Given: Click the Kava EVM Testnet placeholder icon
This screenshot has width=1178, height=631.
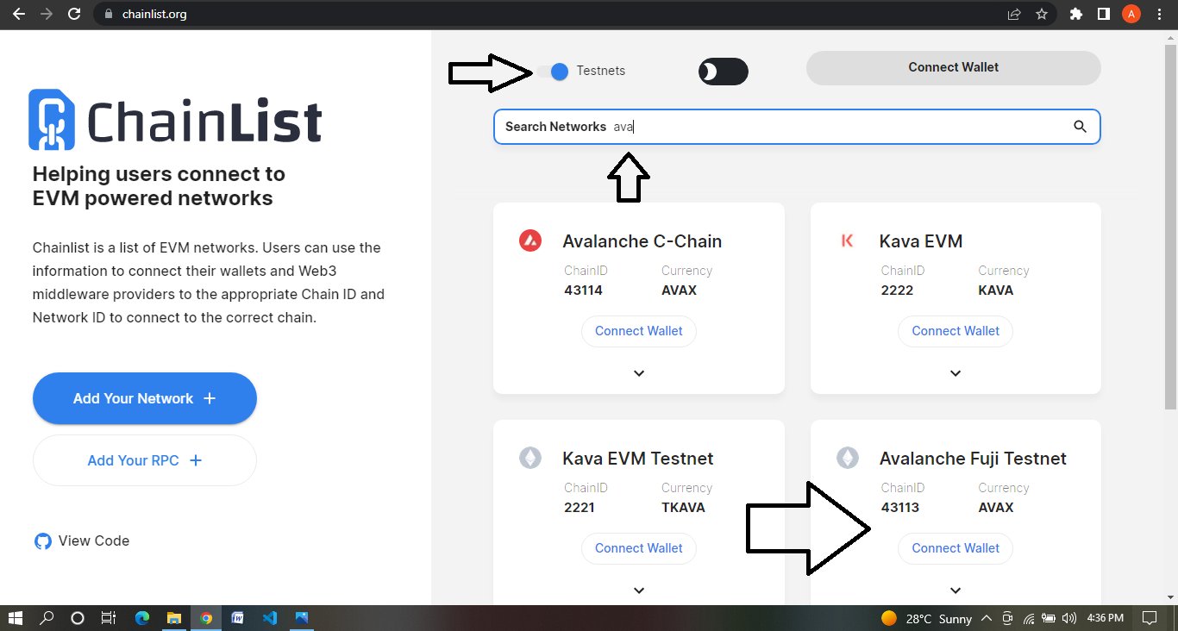Looking at the screenshot, I should pyautogui.click(x=530, y=459).
